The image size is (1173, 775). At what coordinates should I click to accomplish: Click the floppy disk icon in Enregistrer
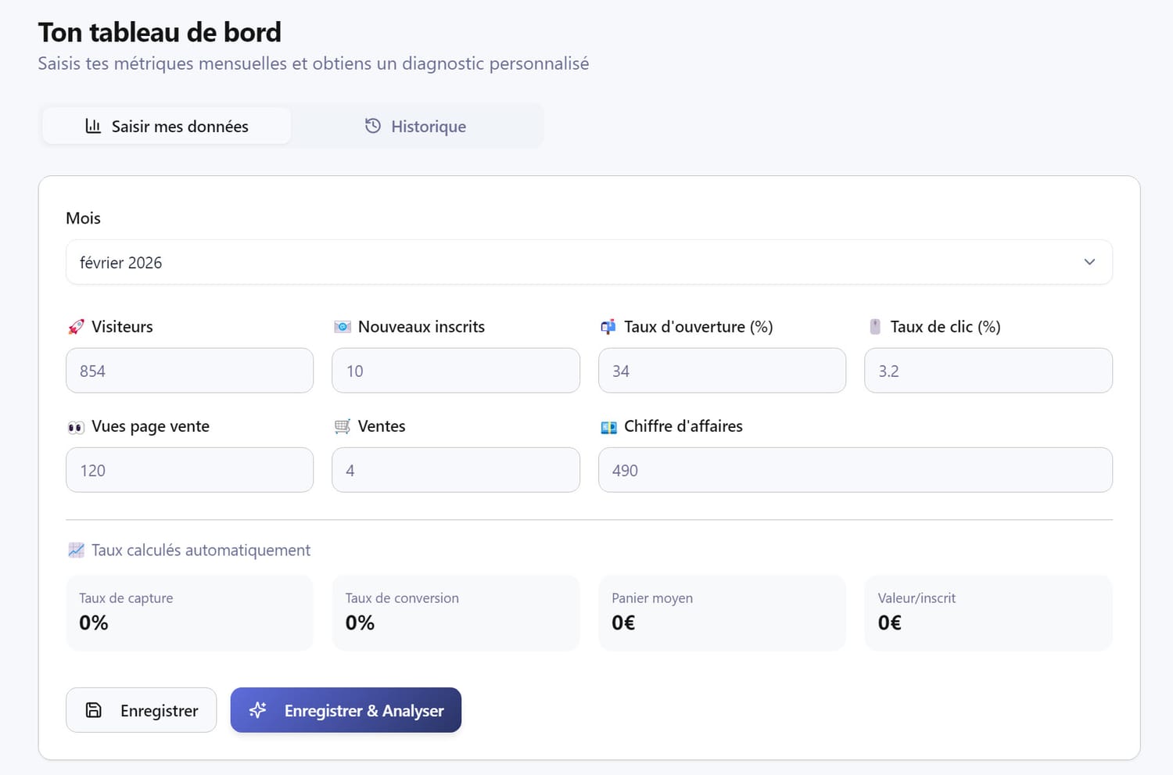pyautogui.click(x=94, y=710)
